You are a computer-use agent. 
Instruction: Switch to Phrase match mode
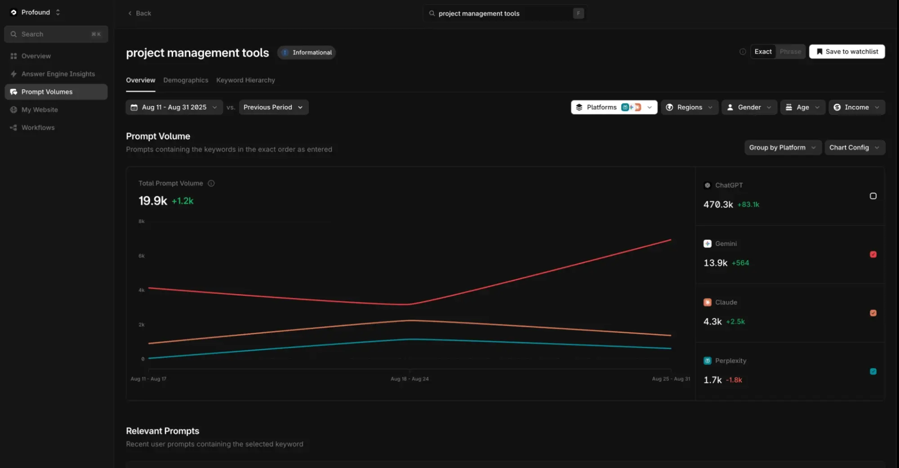pos(790,52)
